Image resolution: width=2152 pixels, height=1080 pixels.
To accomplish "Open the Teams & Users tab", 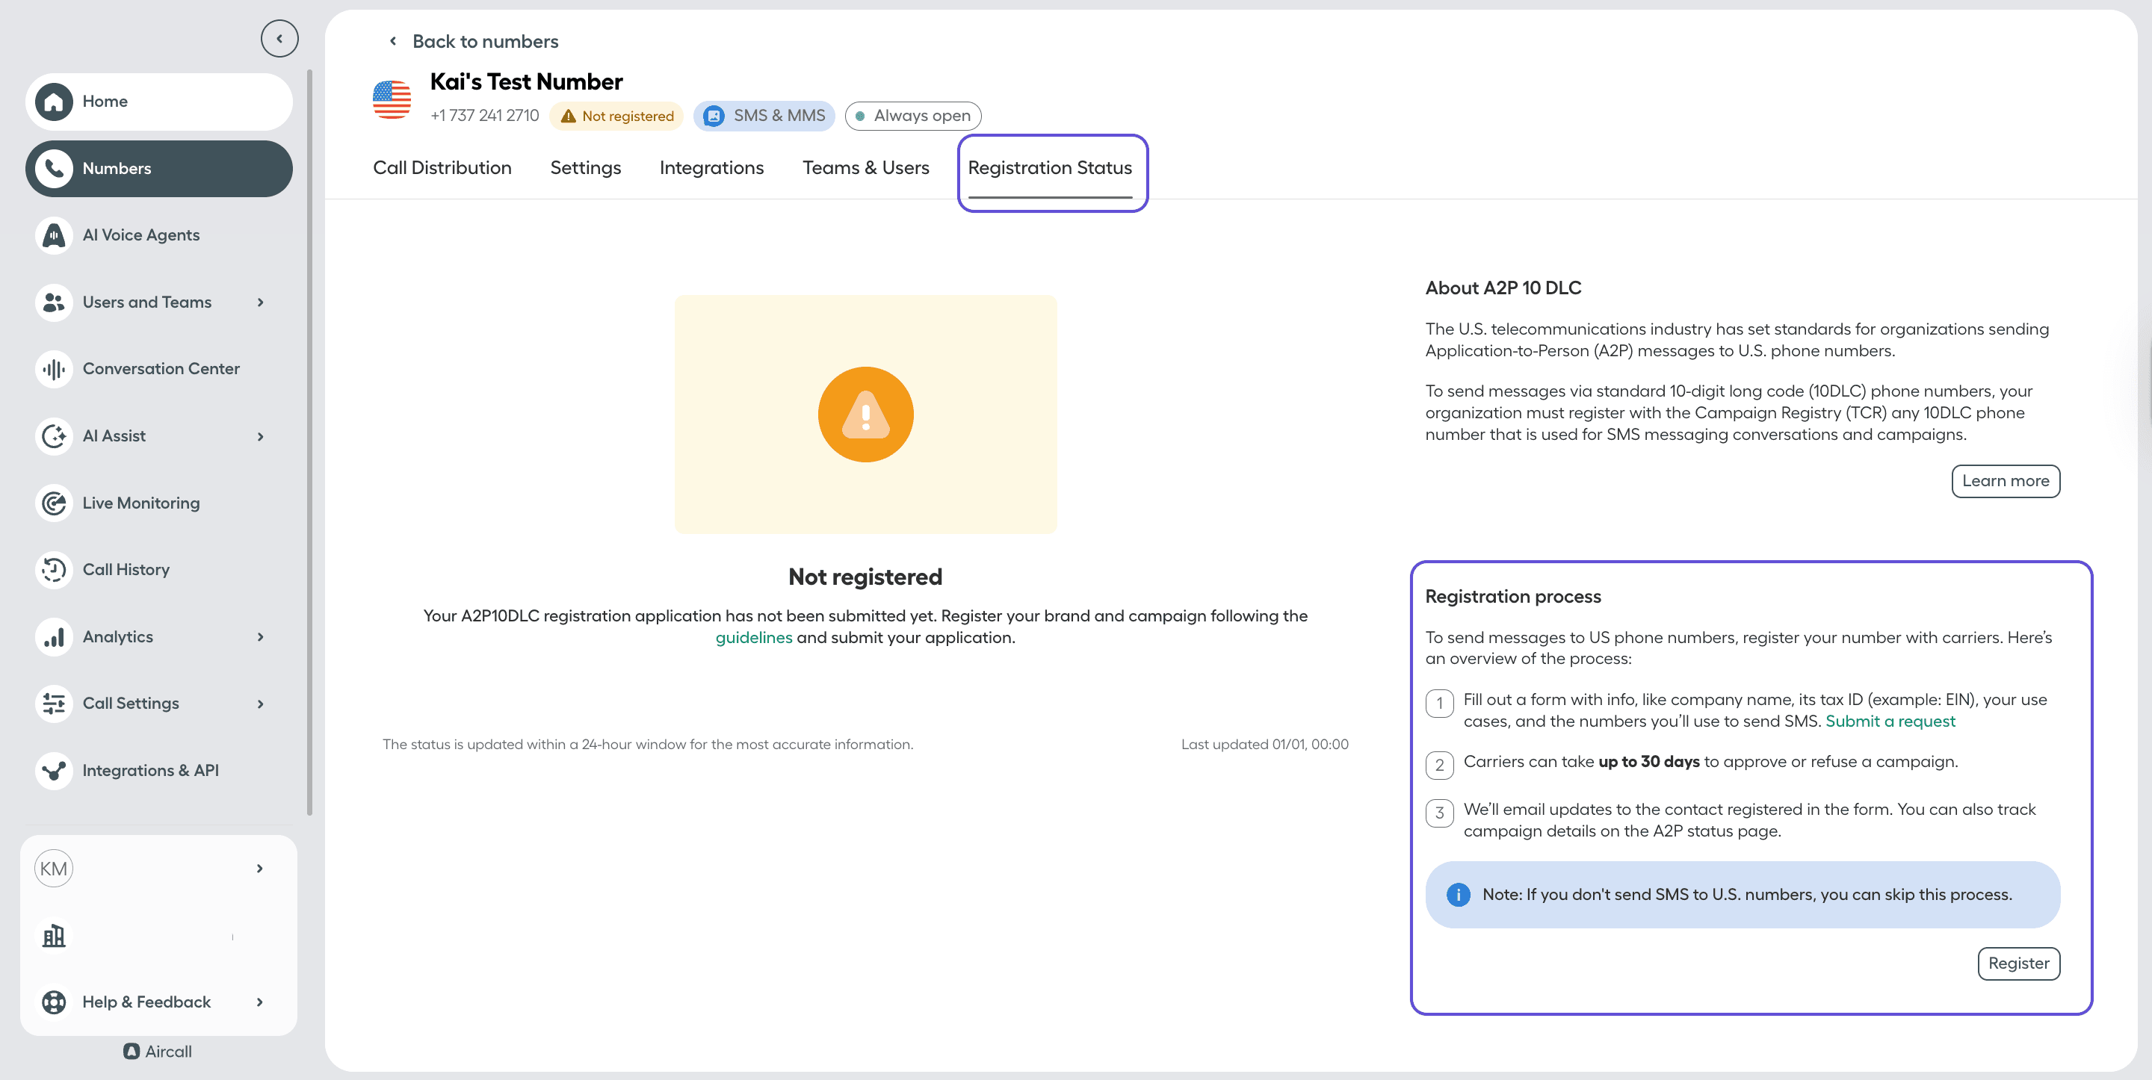I will click(x=865, y=168).
